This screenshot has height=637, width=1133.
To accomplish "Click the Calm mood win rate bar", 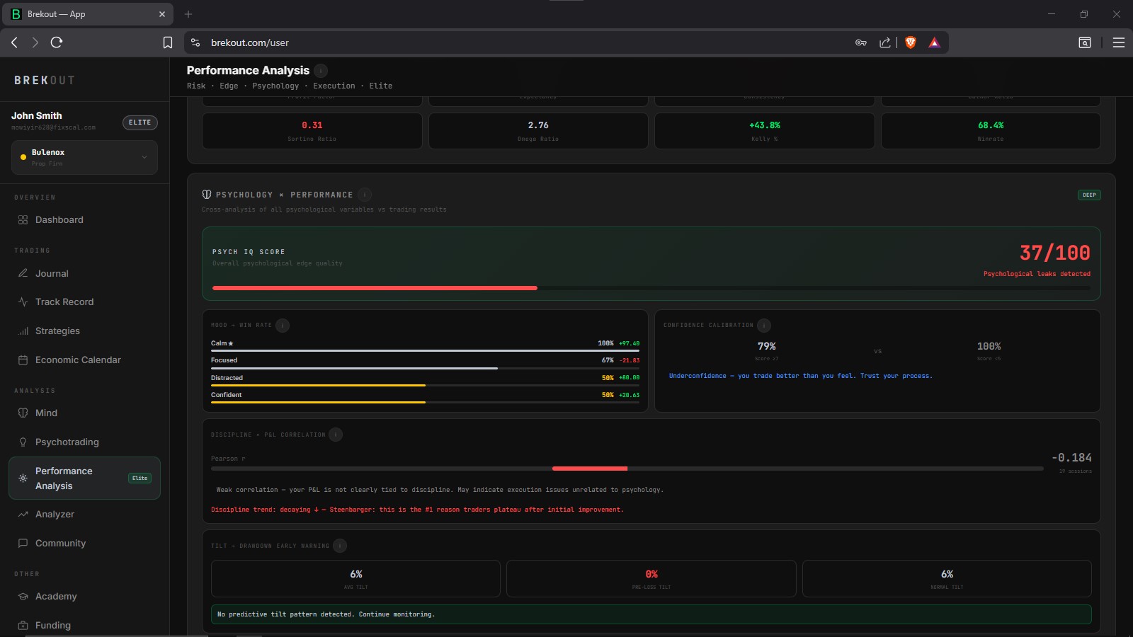I will tap(425, 350).
